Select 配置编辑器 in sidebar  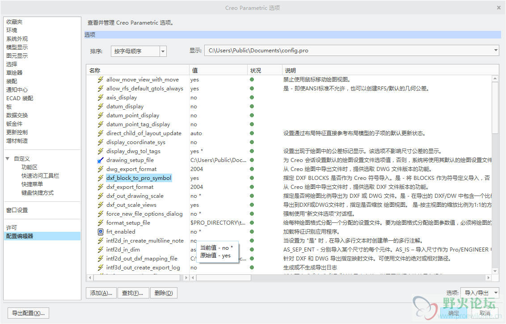coord(42,236)
